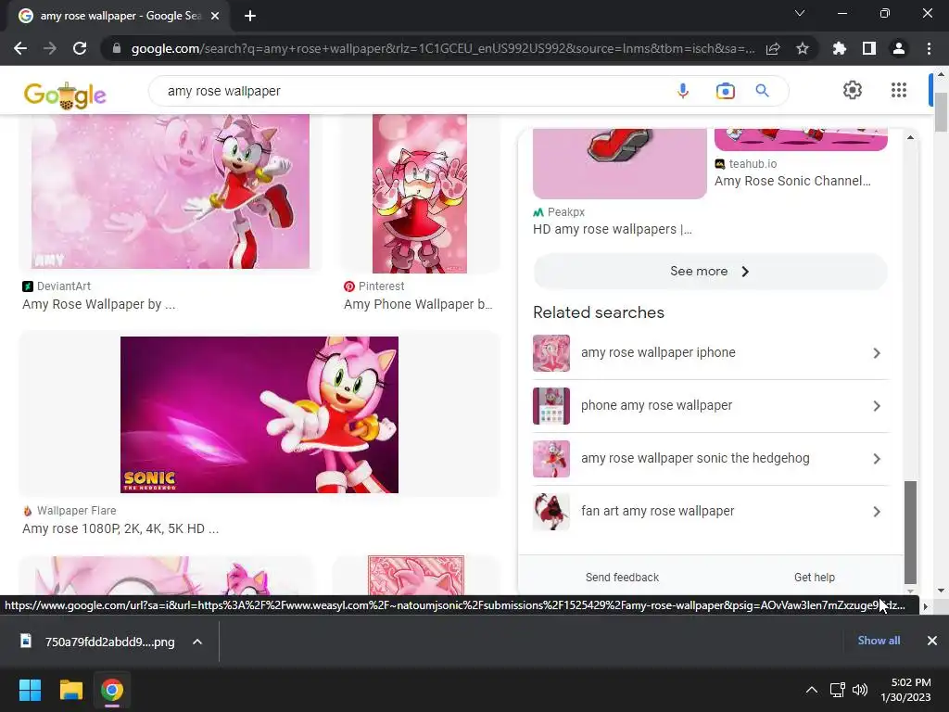Viewport: 949px width, 712px height.
Task: Open the Chrome profile icon
Action: tap(899, 48)
